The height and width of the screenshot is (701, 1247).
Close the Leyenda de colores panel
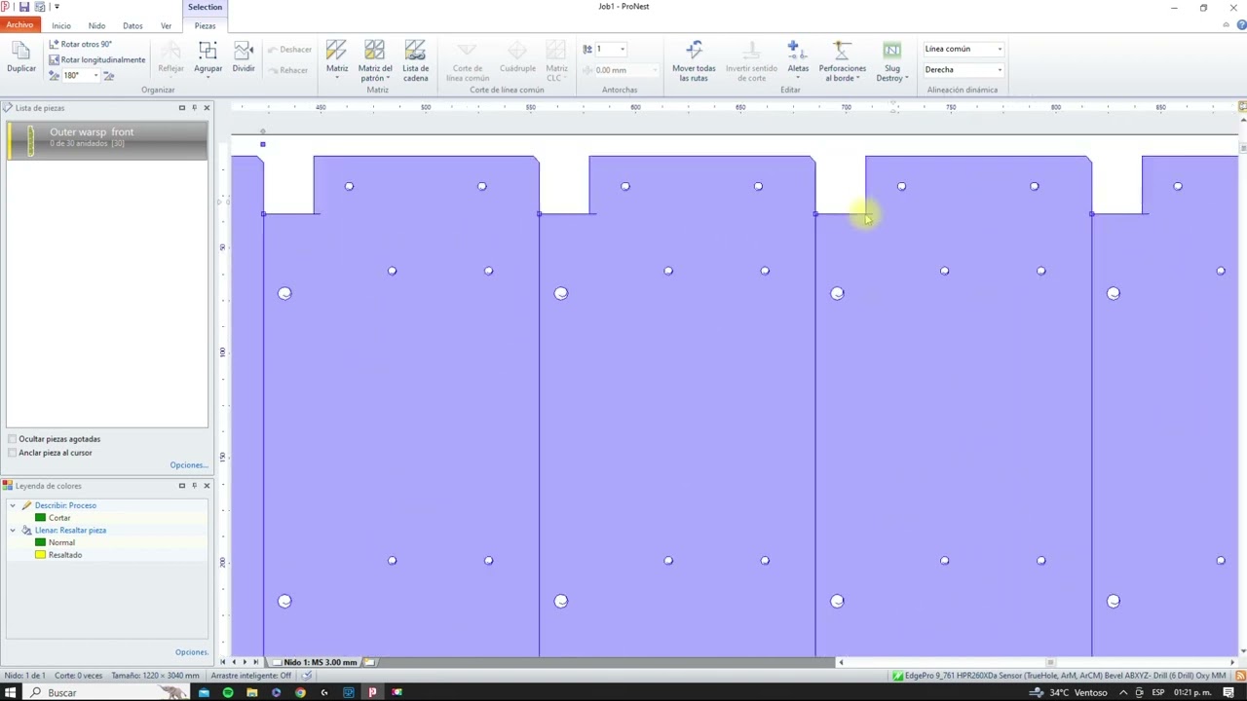click(207, 485)
